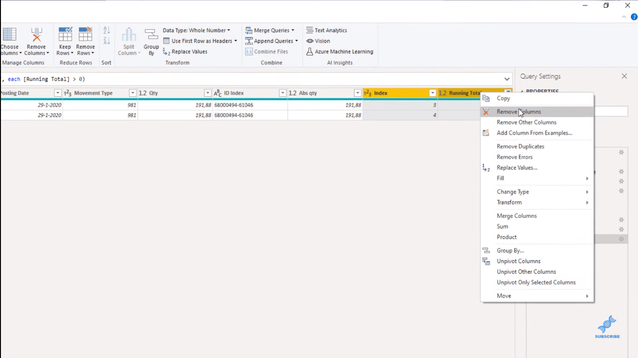Click the Group By ribbon icon
Screen dimensions: 638x358
point(151,35)
